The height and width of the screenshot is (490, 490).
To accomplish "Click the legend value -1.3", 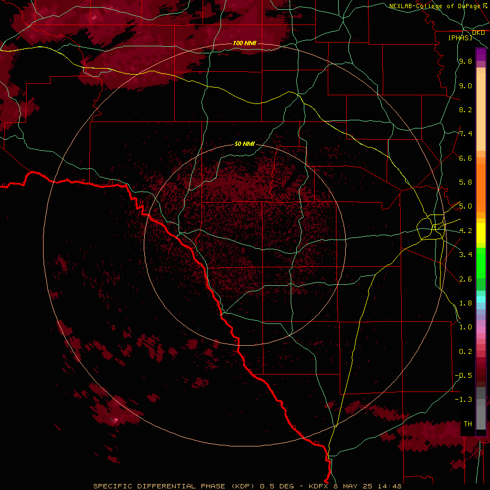I will point(463,400).
